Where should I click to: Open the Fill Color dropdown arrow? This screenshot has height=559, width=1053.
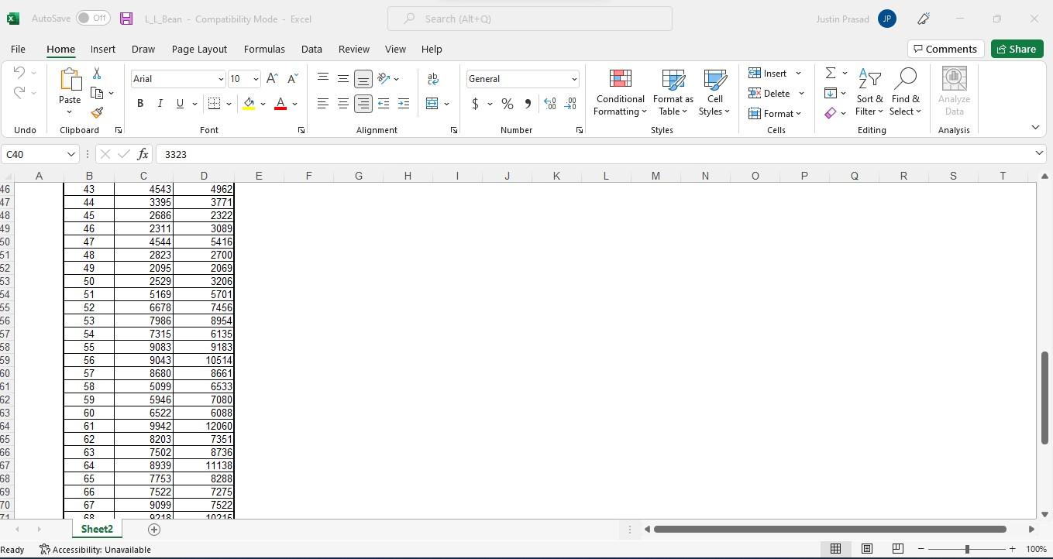point(263,103)
